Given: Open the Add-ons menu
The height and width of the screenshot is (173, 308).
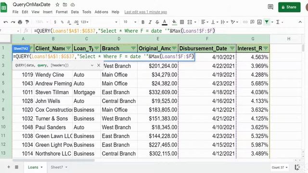Looking at the screenshot, I should point(102,12).
